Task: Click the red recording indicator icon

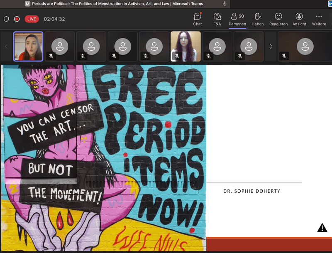Action: tap(17, 19)
